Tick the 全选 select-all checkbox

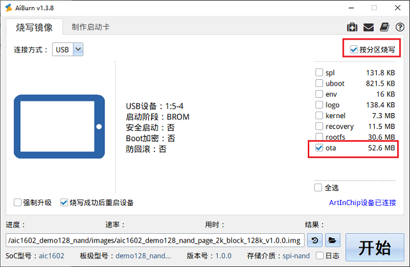tap(319, 188)
